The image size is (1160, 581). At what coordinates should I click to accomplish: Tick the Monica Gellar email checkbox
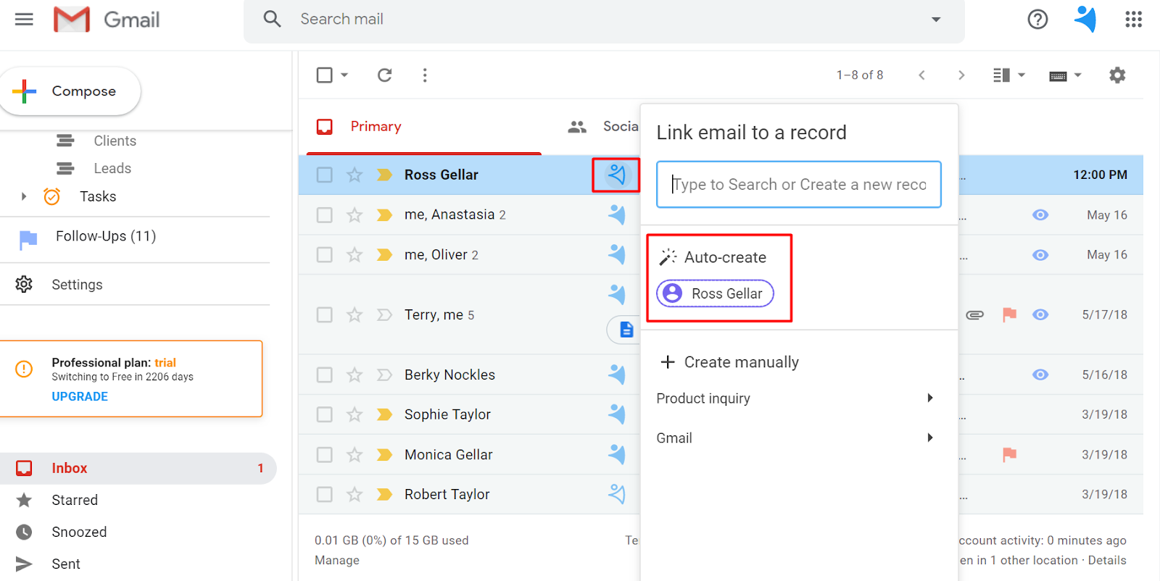[325, 454]
